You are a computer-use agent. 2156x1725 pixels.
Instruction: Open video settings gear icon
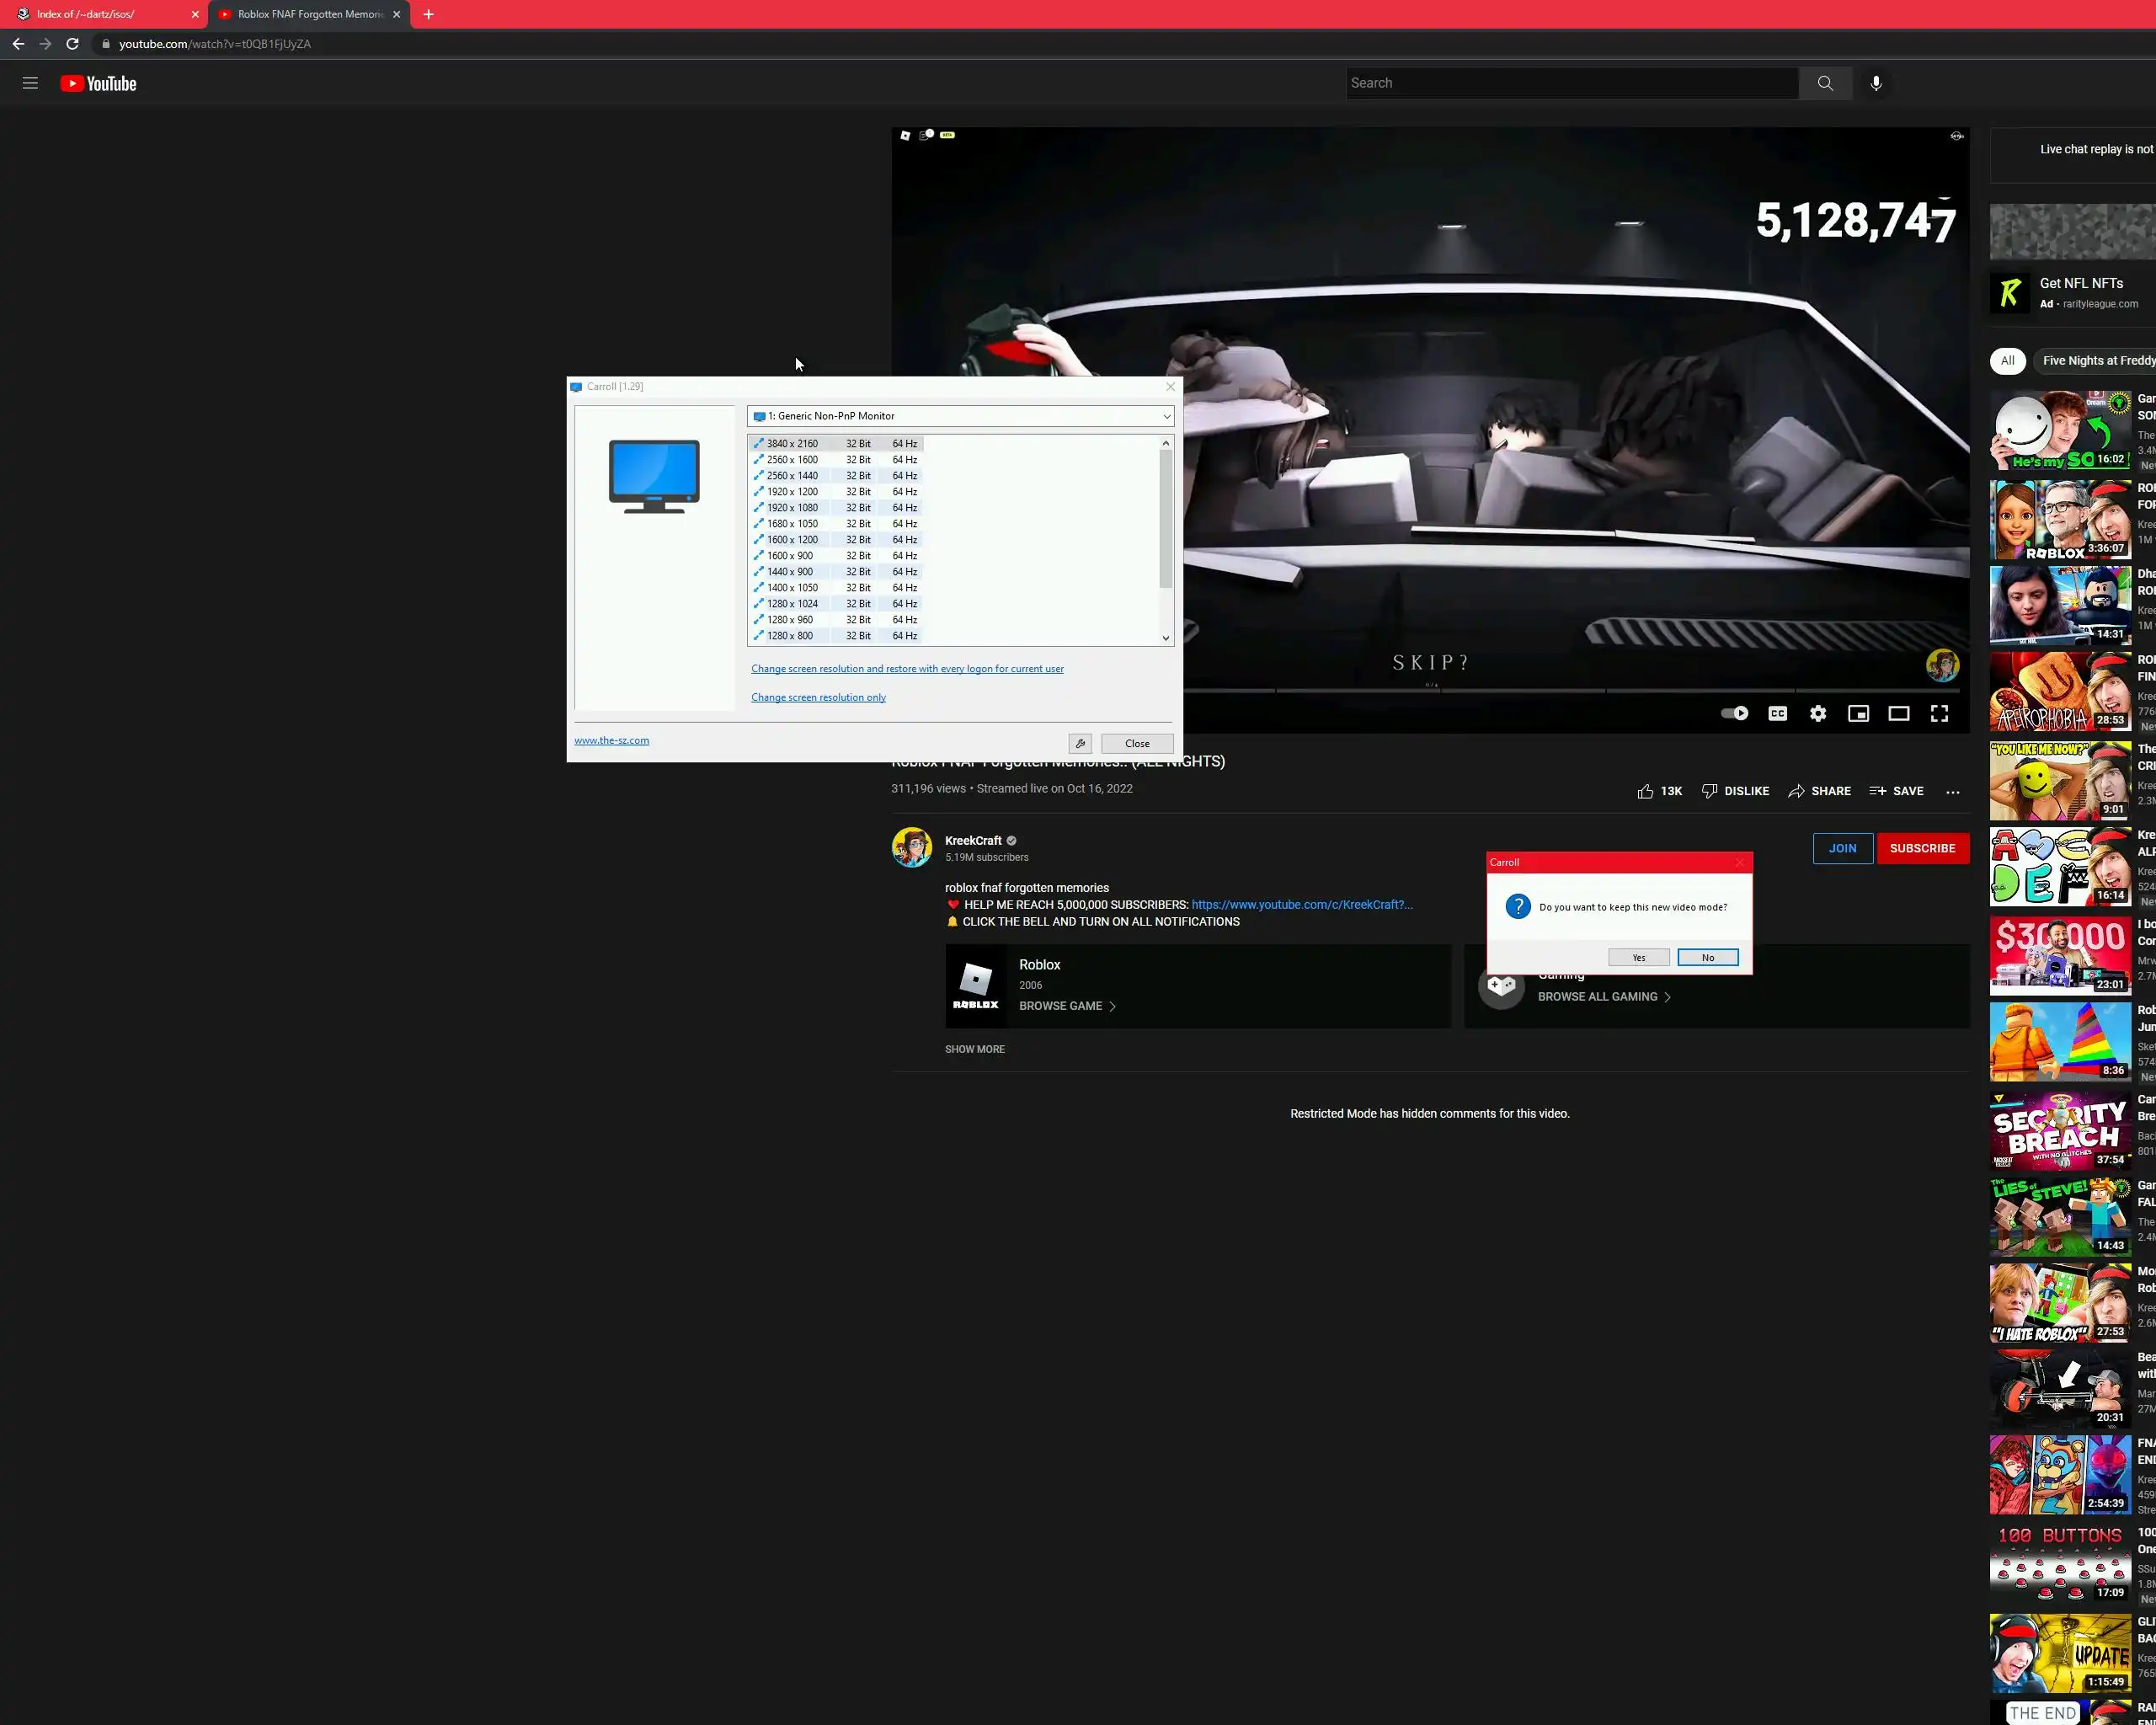coord(1818,714)
